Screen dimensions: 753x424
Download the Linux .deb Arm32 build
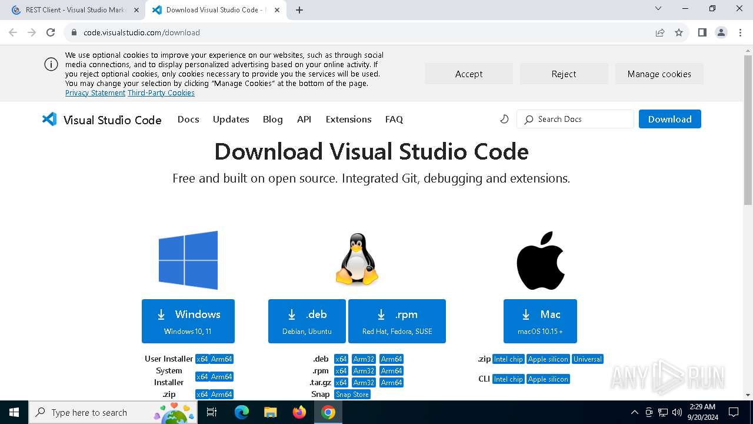pos(364,359)
